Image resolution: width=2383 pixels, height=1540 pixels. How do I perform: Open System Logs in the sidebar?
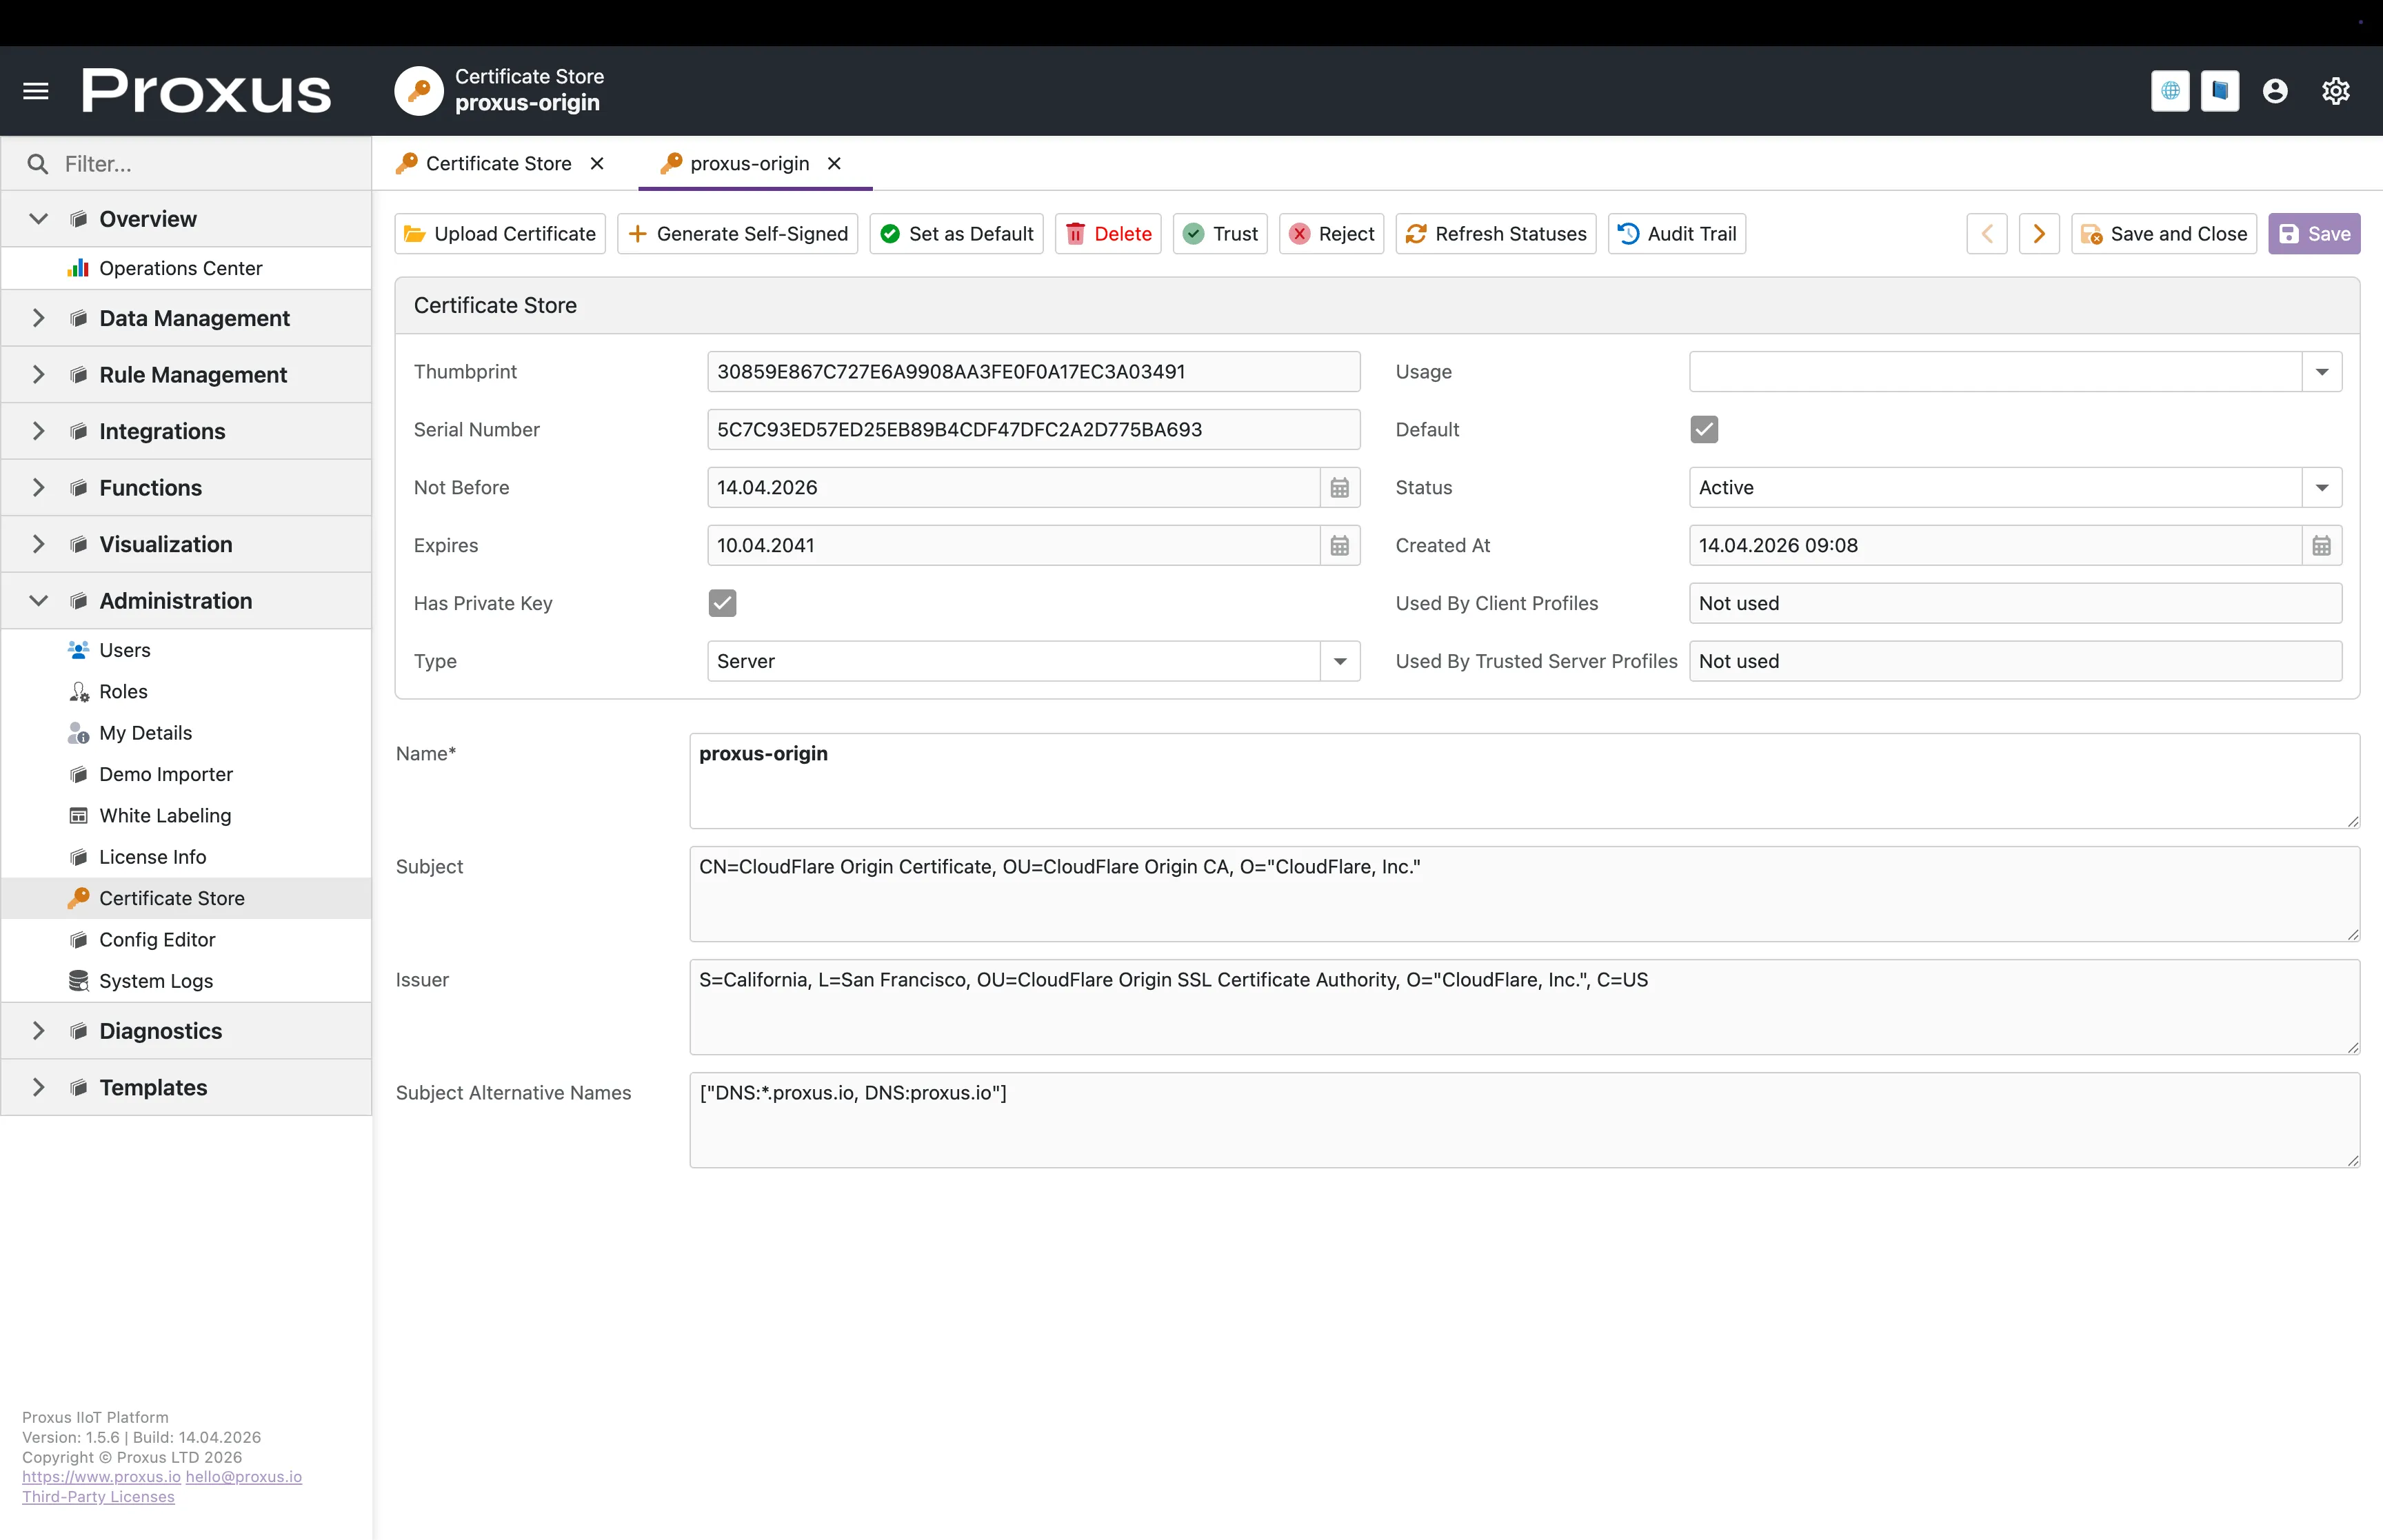tap(156, 981)
